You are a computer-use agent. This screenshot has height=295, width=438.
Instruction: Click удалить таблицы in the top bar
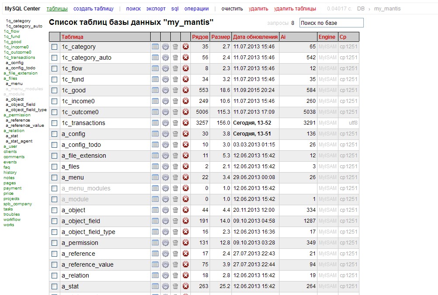point(295,9)
